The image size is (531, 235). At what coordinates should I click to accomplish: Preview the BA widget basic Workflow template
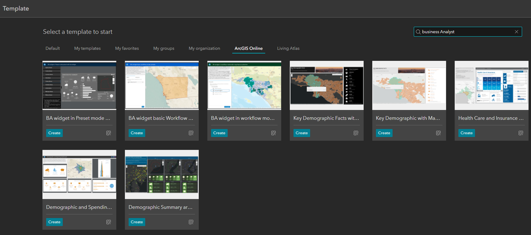point(191,133)
